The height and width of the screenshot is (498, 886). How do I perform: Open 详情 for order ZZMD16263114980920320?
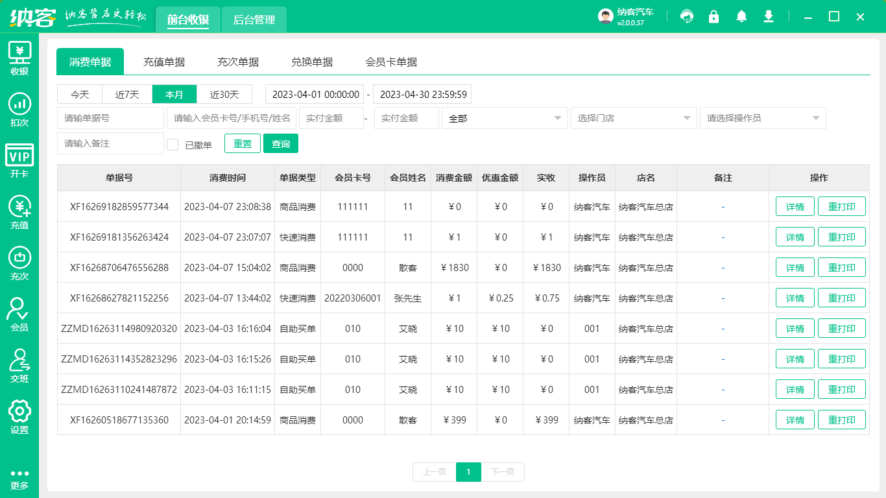pyautogui.click(x=795, y=329)
